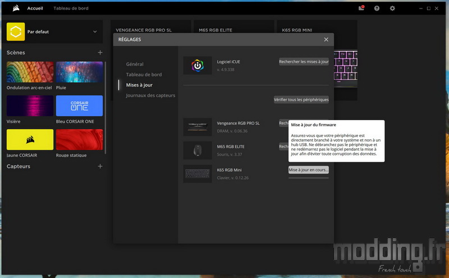The width and height of the screenshot is (449, 278).
Task: Close the Réglages dialog
Action: click(326, 39)
